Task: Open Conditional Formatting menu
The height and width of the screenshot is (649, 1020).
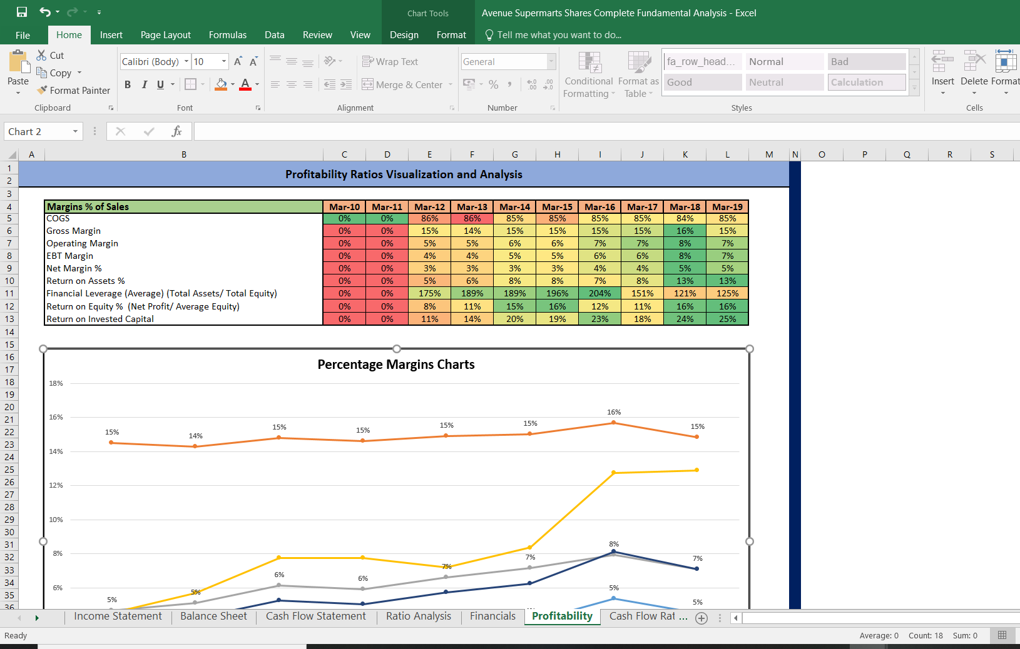Action: click(x=589, y=74)
